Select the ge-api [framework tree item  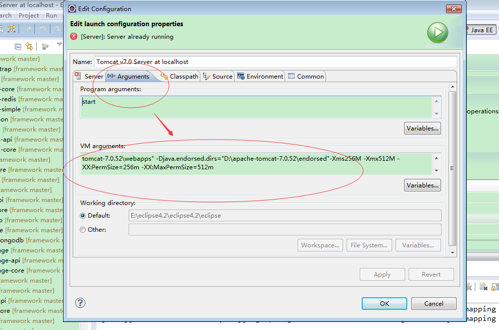(31, 260)
